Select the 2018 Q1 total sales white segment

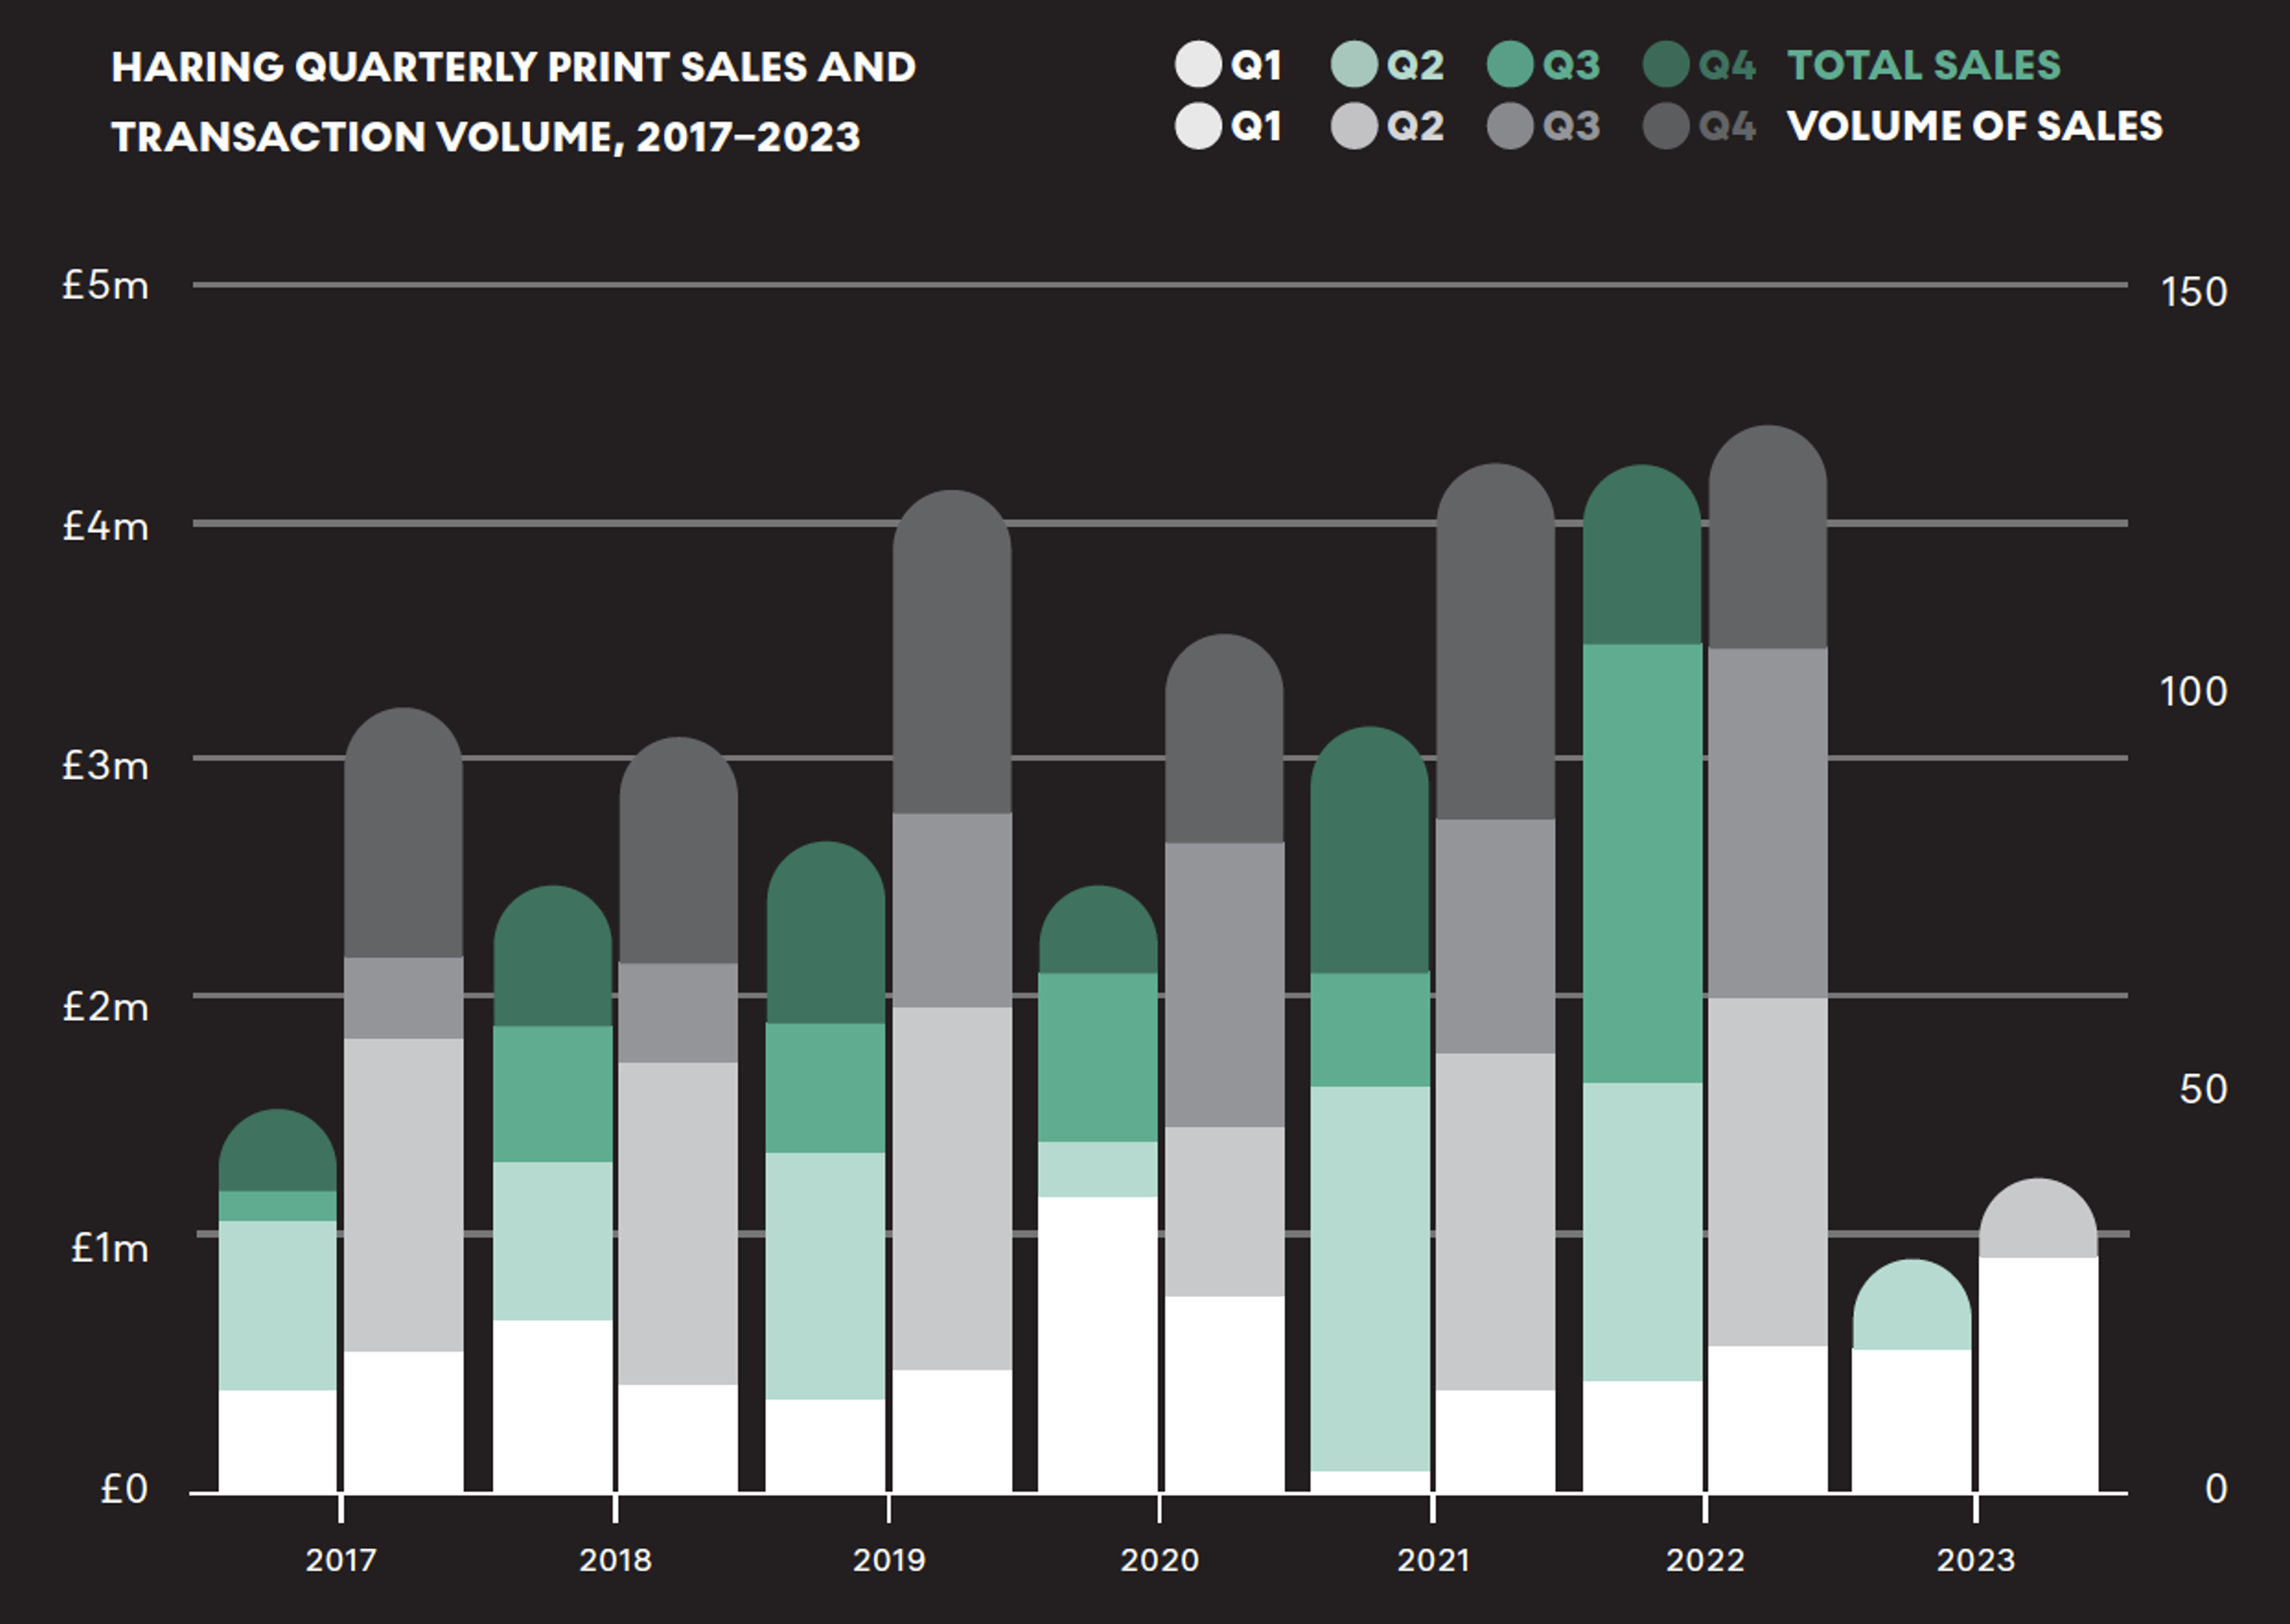click(553, 1406)
